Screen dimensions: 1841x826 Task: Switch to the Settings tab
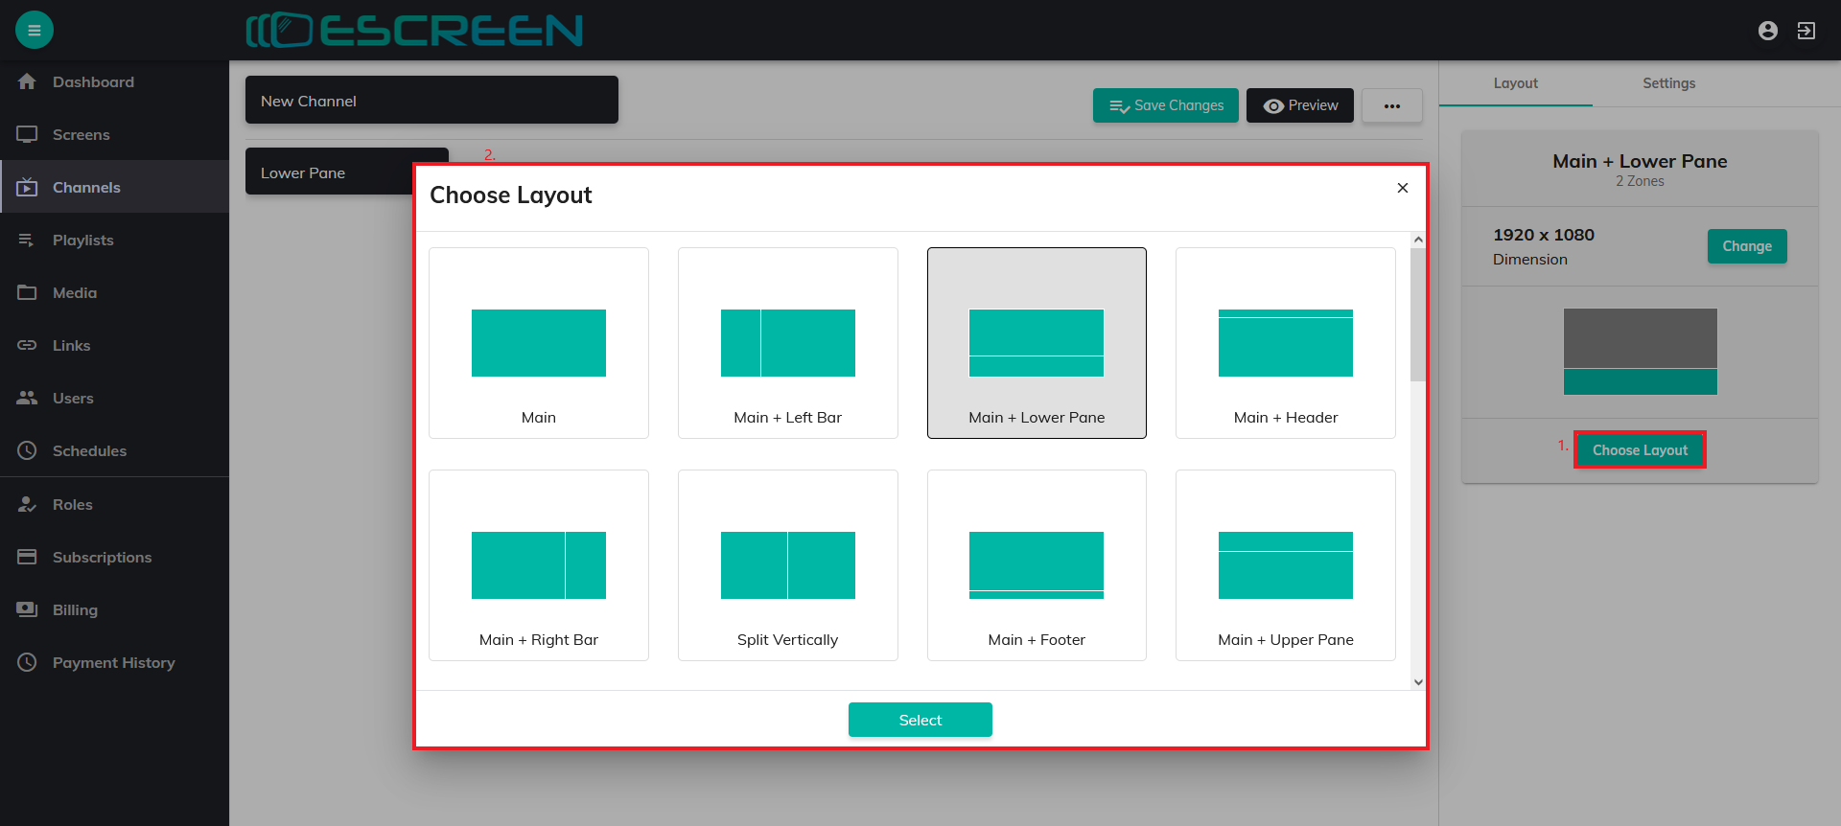click(x=1668, y=83)
